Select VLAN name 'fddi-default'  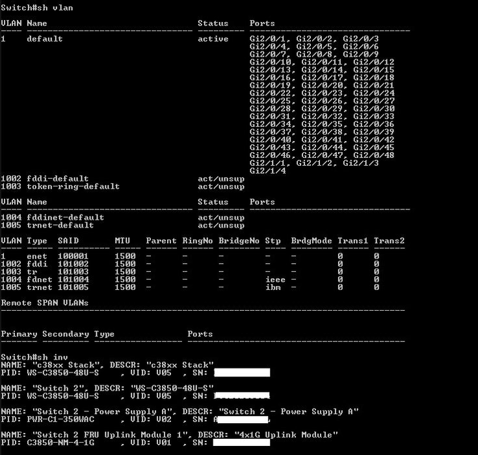(x=58, y=179)
